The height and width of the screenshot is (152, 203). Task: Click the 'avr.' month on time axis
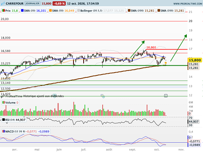[x=15, y=150]
